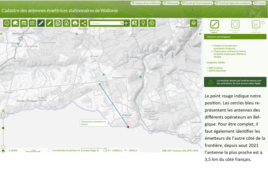Collapse the right panel with double chevron
The image size is (268, 175).
200,34
